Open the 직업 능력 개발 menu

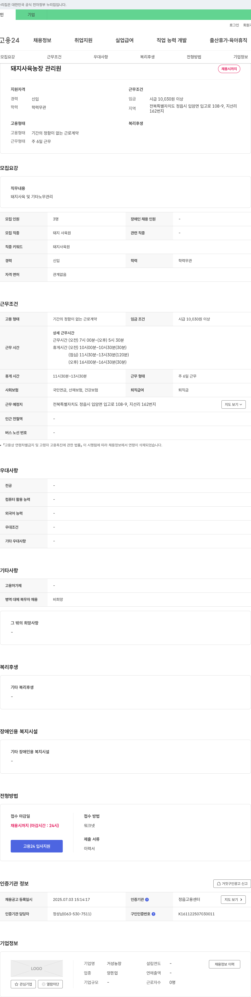point(172,40)
